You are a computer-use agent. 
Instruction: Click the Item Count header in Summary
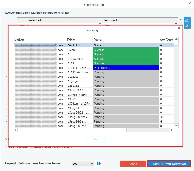click(166, 40)
